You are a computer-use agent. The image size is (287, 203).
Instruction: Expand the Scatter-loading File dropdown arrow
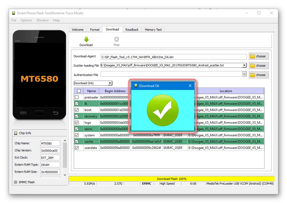point(244,65)
